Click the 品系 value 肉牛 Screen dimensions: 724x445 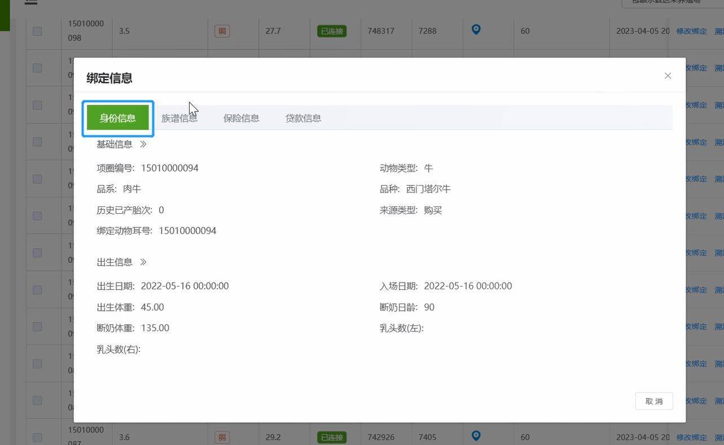[x=132, y=189]
